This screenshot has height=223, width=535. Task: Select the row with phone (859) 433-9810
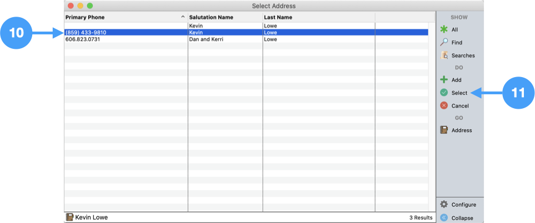tap(85, 33)
